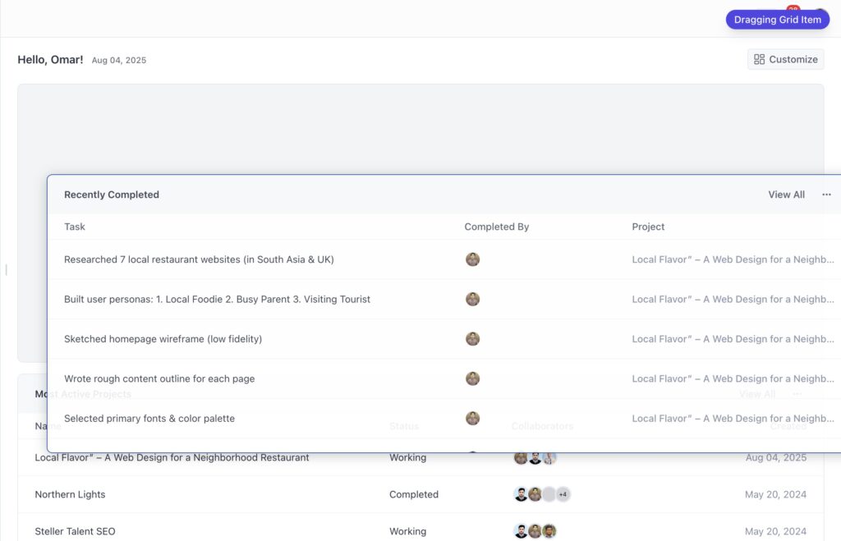Click last collaborator avatar of Steller Talent SEO
The width and height of the screenshot is (841, 541).
[x=549, y=531]
